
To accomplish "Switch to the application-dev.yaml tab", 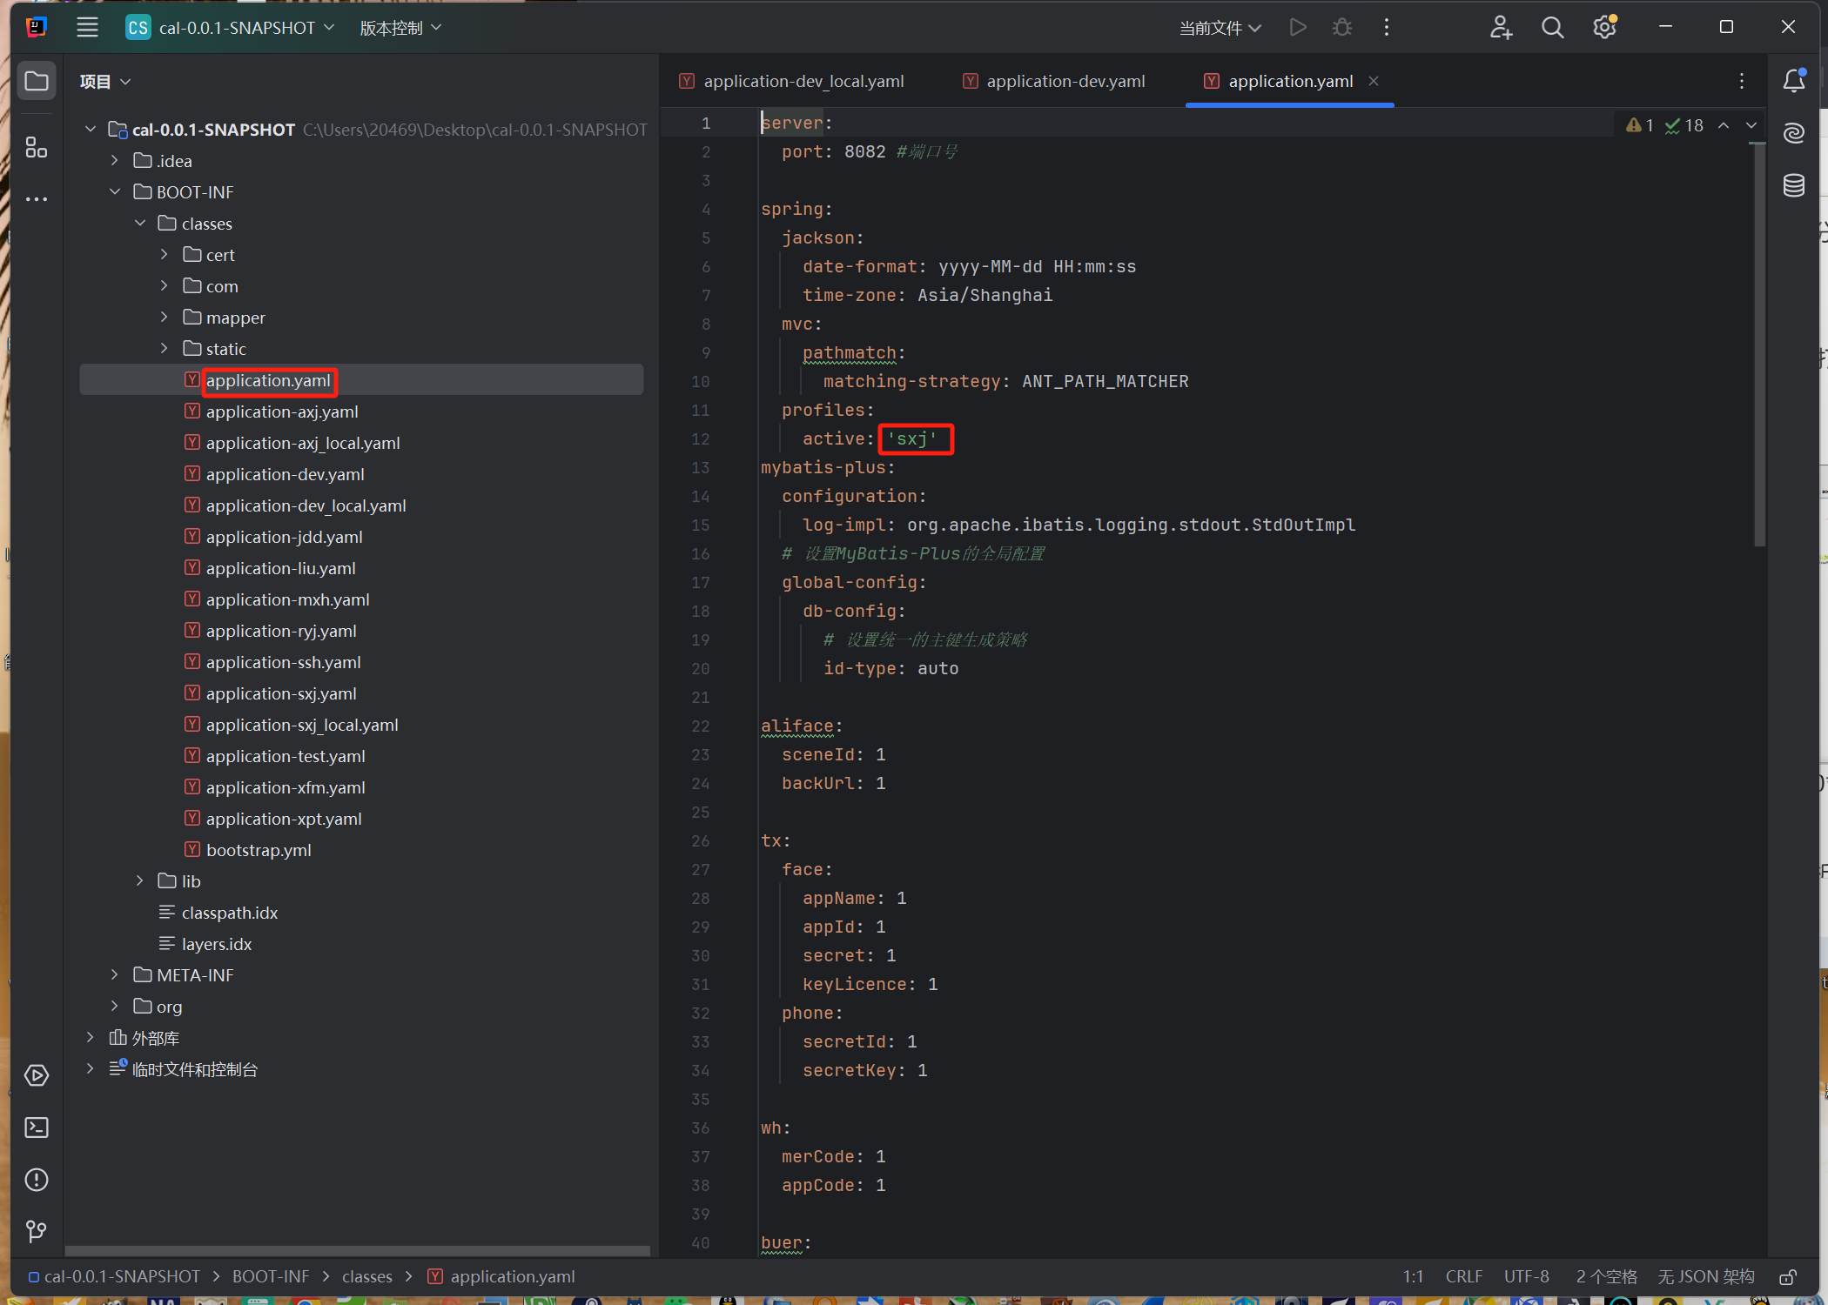I will point(1065,81).
